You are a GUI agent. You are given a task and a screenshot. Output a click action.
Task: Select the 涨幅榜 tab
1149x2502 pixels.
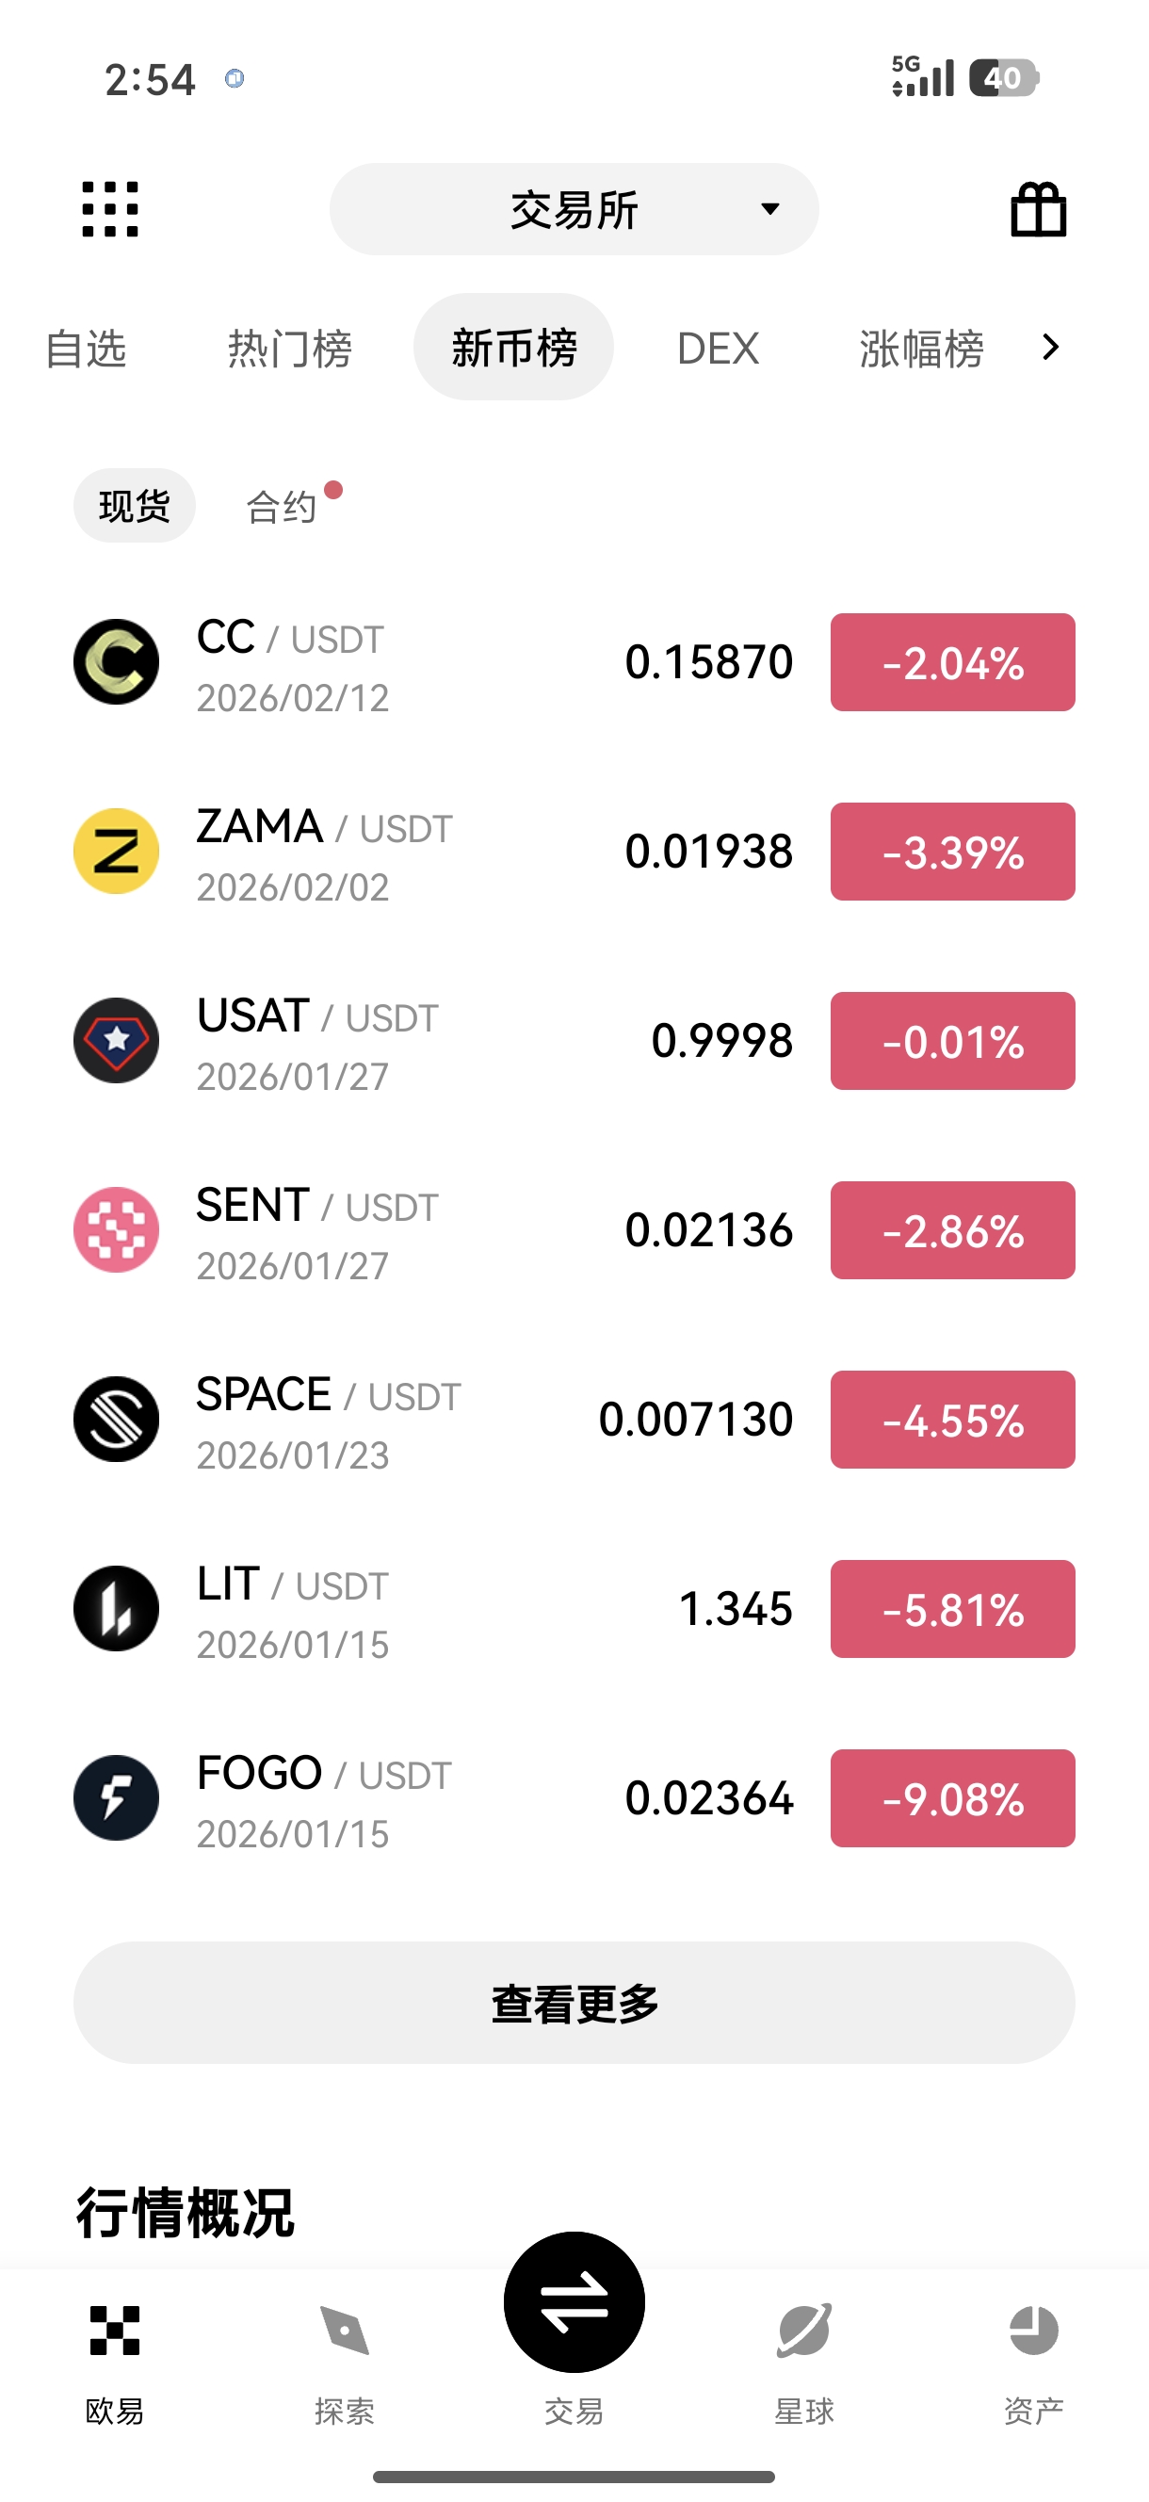921,348
